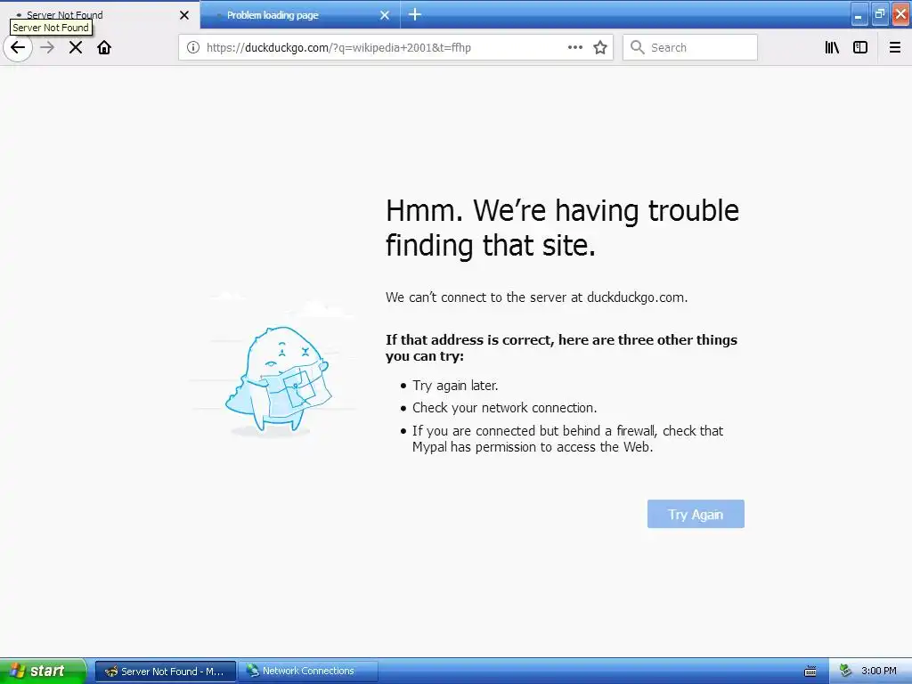Go back using the back arrow

[18, 47]
